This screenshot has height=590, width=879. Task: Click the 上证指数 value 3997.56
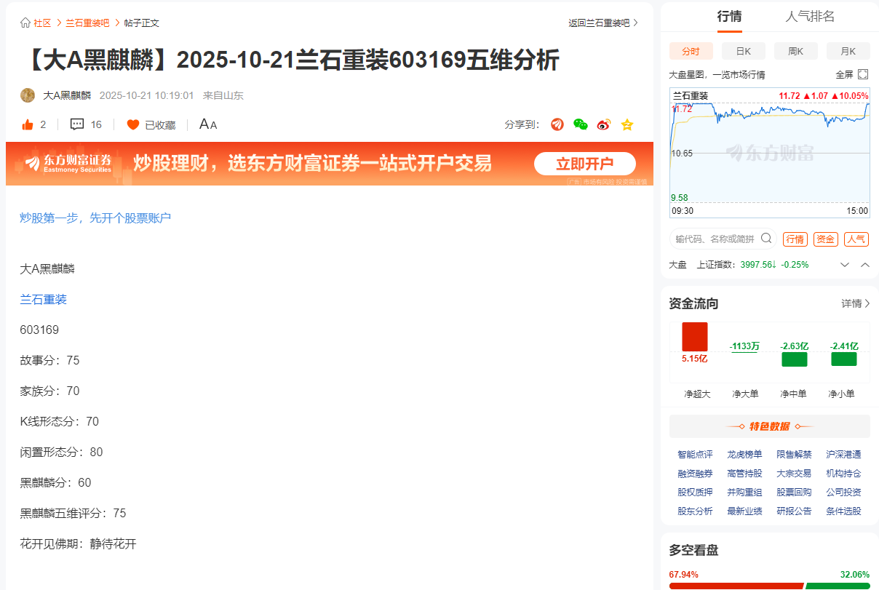coord(755,265)
